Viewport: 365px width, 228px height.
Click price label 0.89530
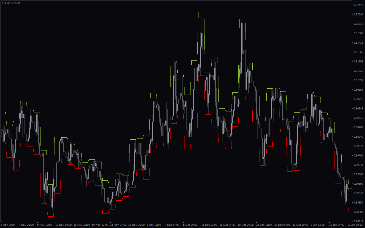pos(358,165)
